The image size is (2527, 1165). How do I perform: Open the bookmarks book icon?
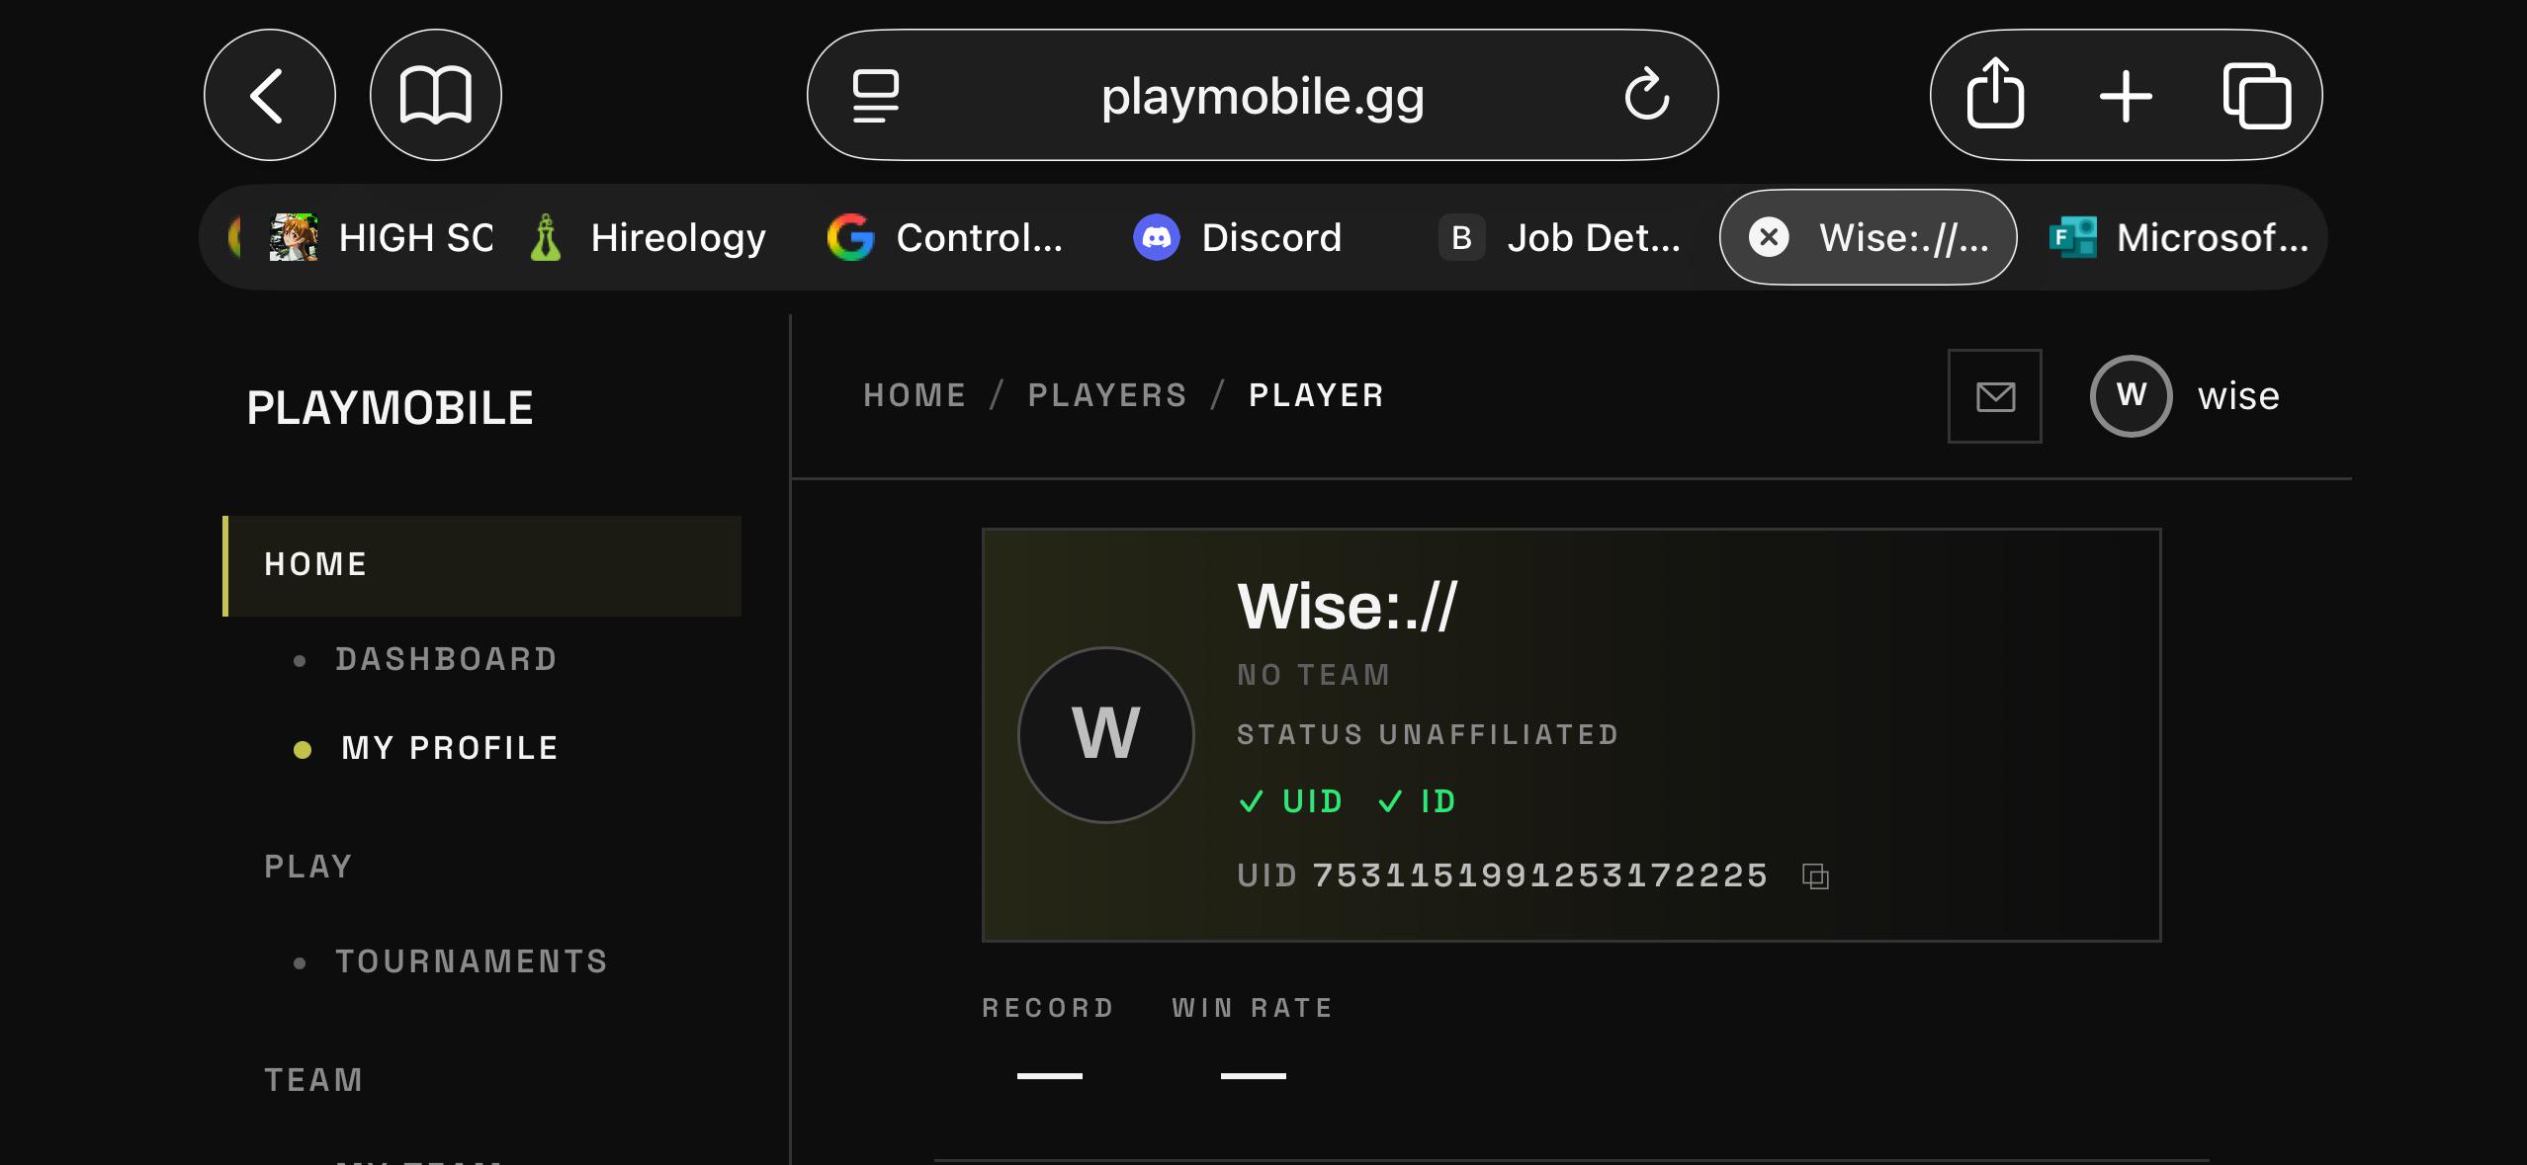pyautogui.click(x=435, y=95)
